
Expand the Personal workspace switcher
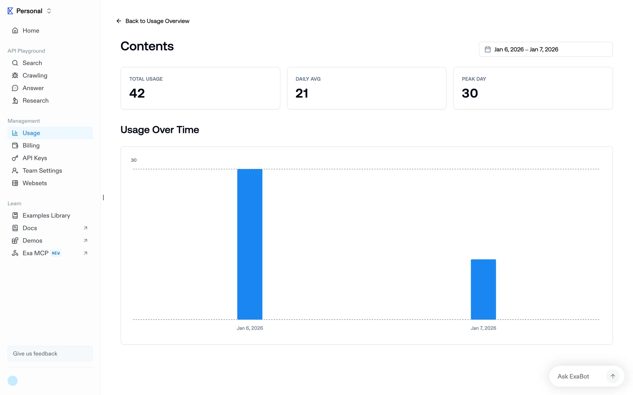(49, 11)
